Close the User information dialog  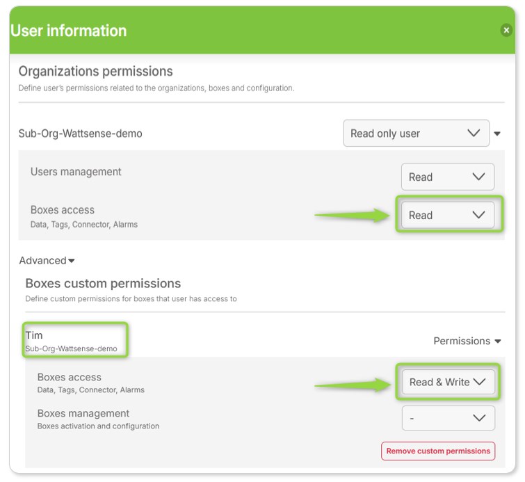506,30
